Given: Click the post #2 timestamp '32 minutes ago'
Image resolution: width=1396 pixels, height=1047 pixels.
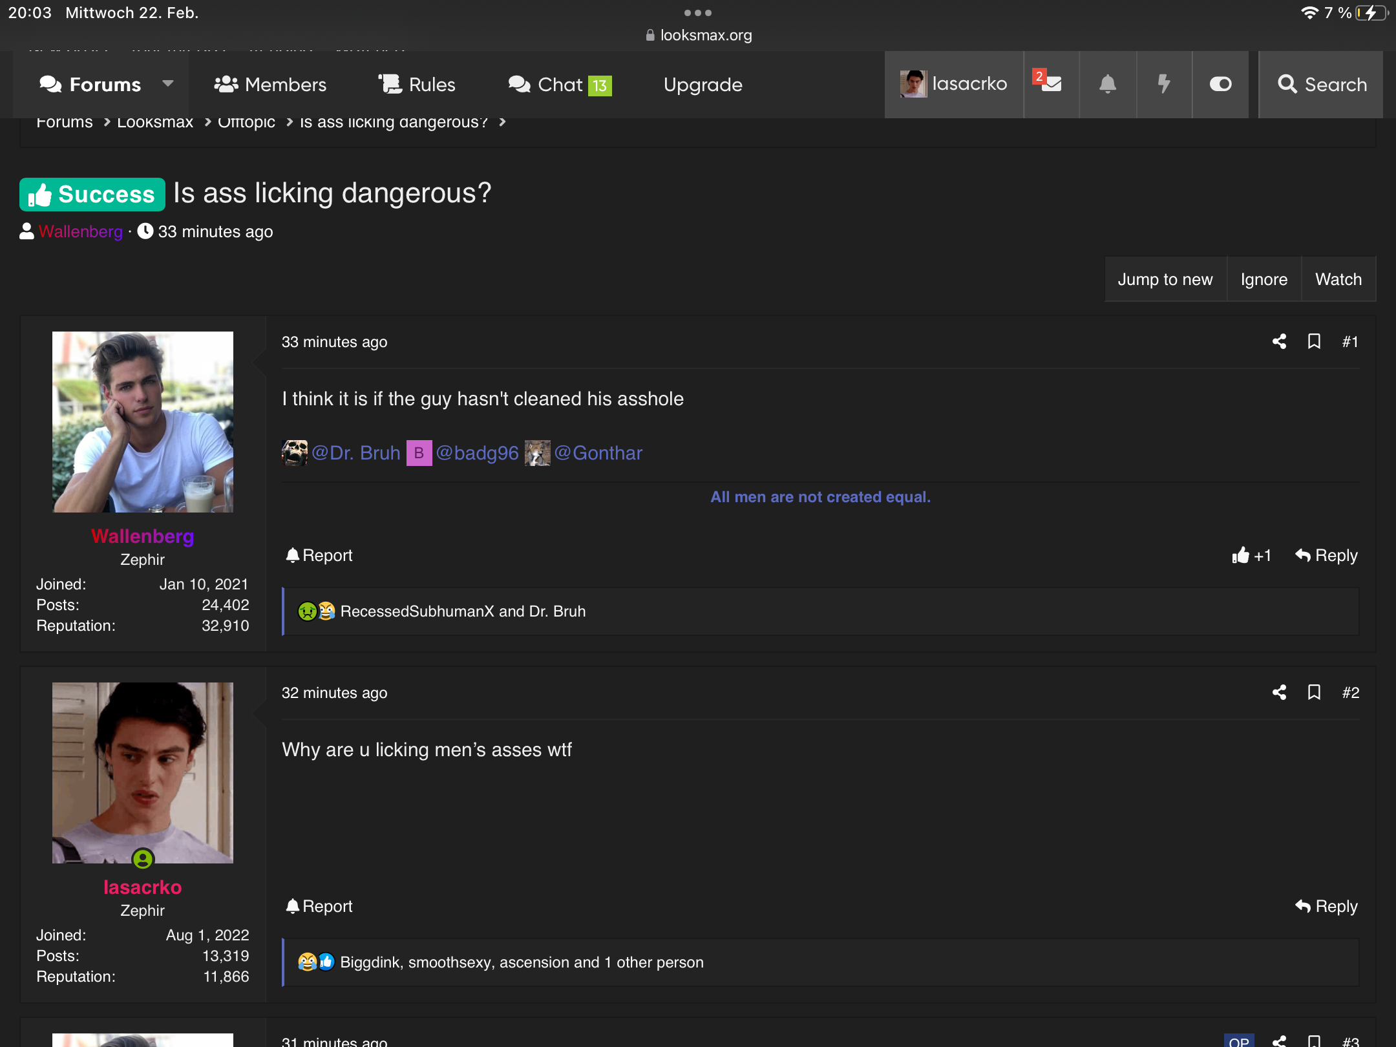Looking at the screenshot, I should point(334,693).
